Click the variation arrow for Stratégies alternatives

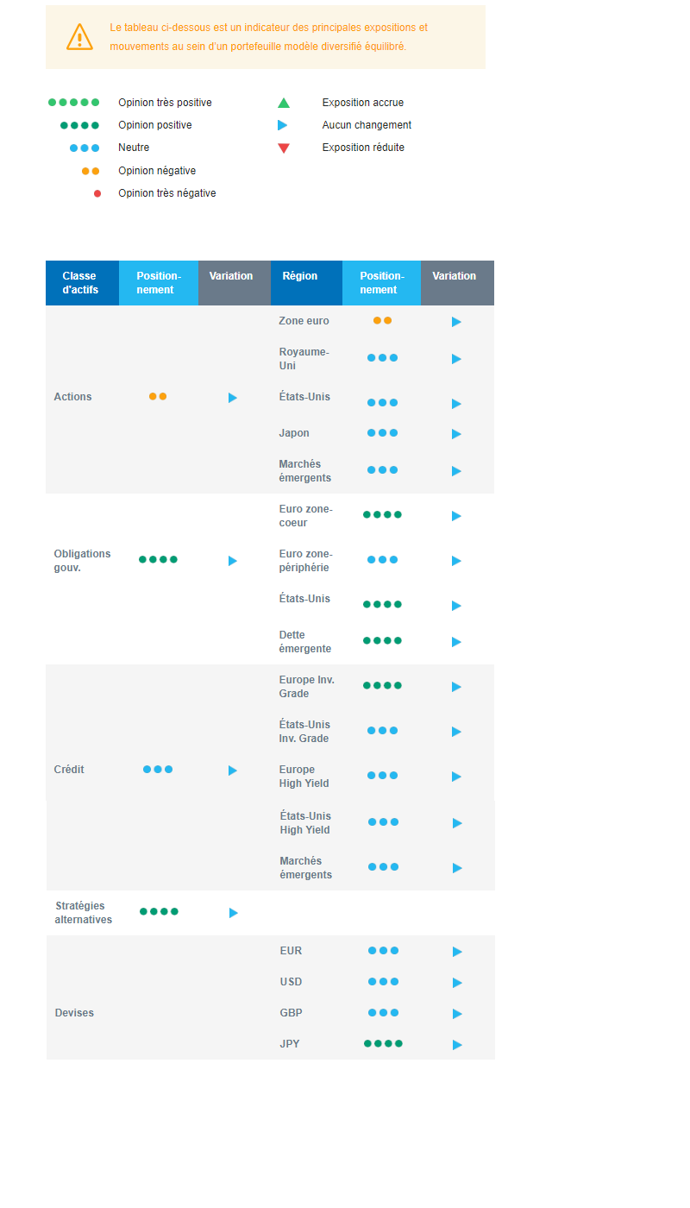[x=234, y=913]
